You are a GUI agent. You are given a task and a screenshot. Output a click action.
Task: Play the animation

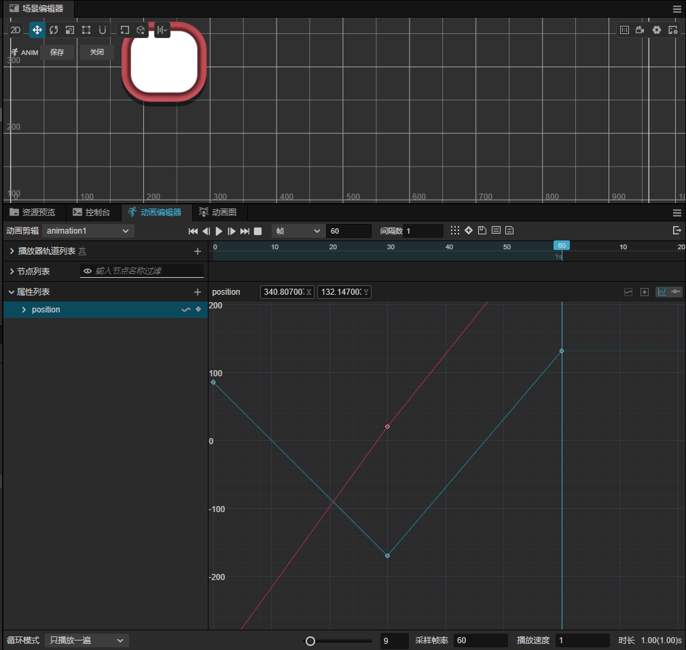(x=219, y=231)
